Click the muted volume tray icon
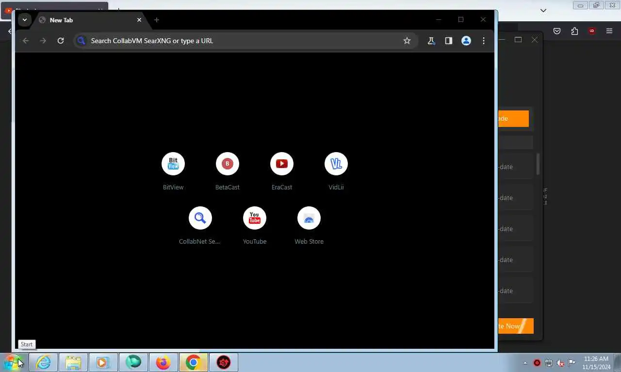Image resolution: width=621 pixels, height=372 pixels. point(560,363)
